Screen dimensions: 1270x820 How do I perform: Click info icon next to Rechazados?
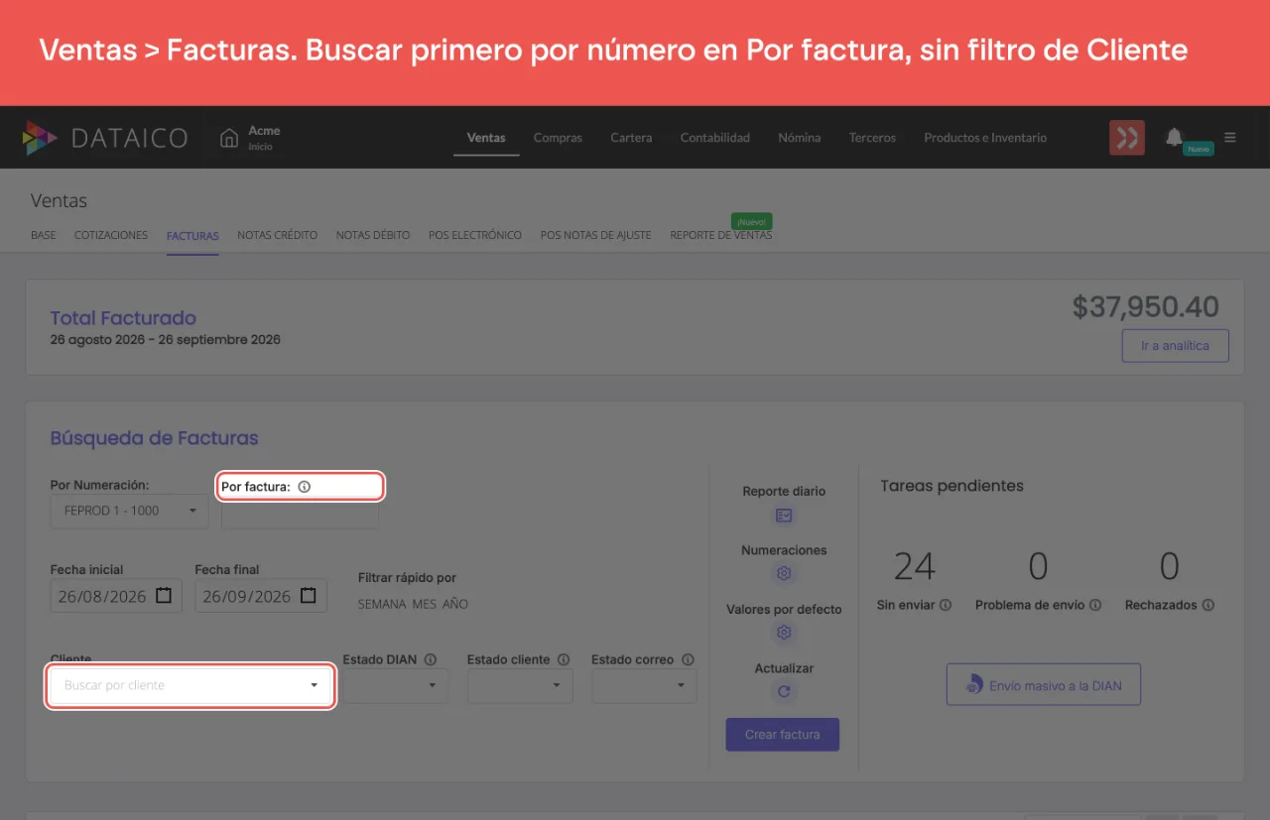pyautogui.click(x=1207, y=605)
